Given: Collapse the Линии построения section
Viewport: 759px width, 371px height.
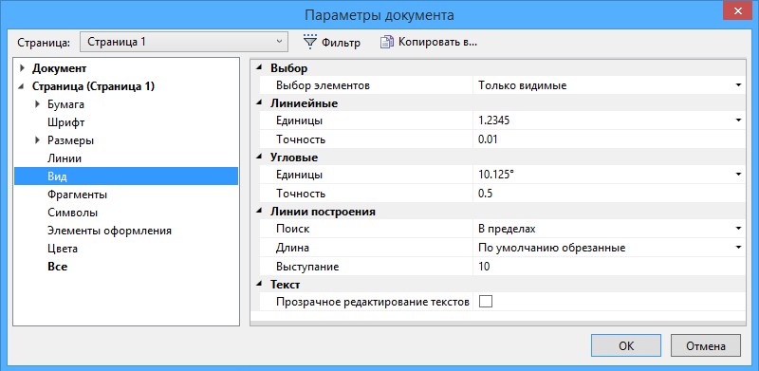Looking at the screenshot, I should (x=259, y=212).
